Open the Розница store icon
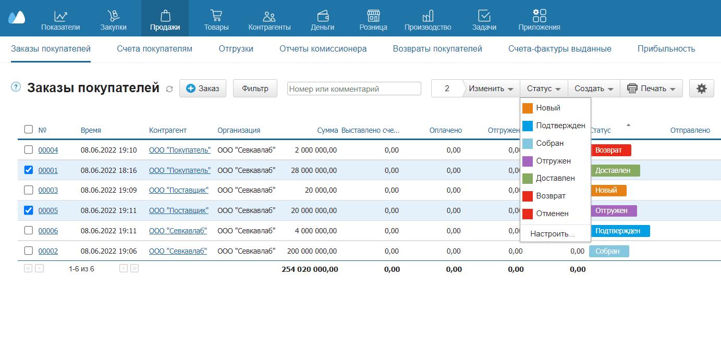Screen dimensions: 721x338 tap(373, 16)
